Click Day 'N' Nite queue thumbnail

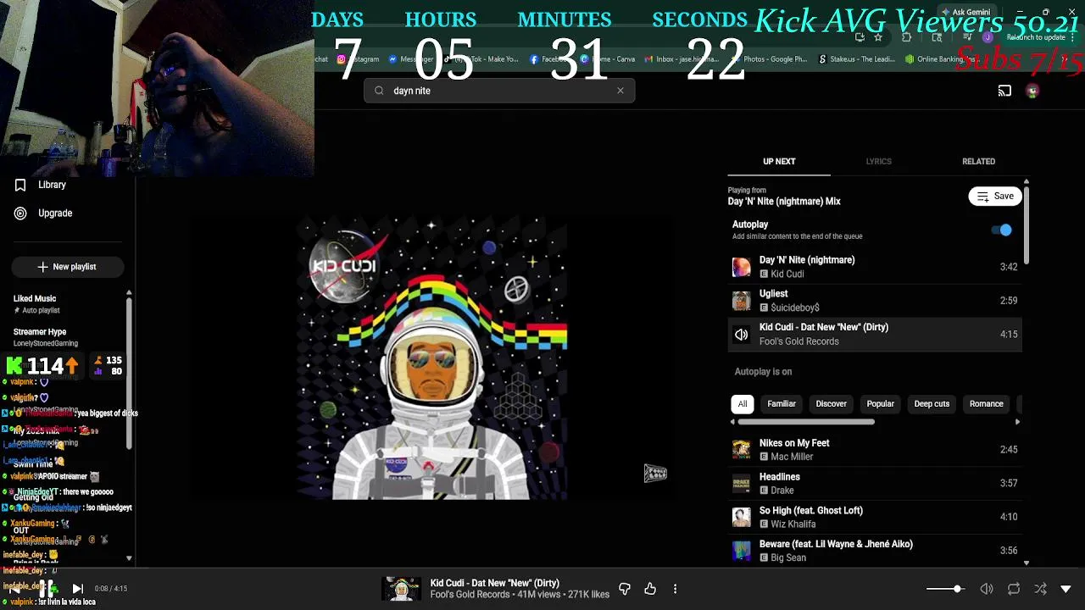[x=742, y=267]
